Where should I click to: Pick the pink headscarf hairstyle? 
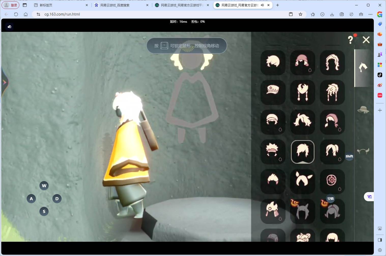(x=332, y=122)
